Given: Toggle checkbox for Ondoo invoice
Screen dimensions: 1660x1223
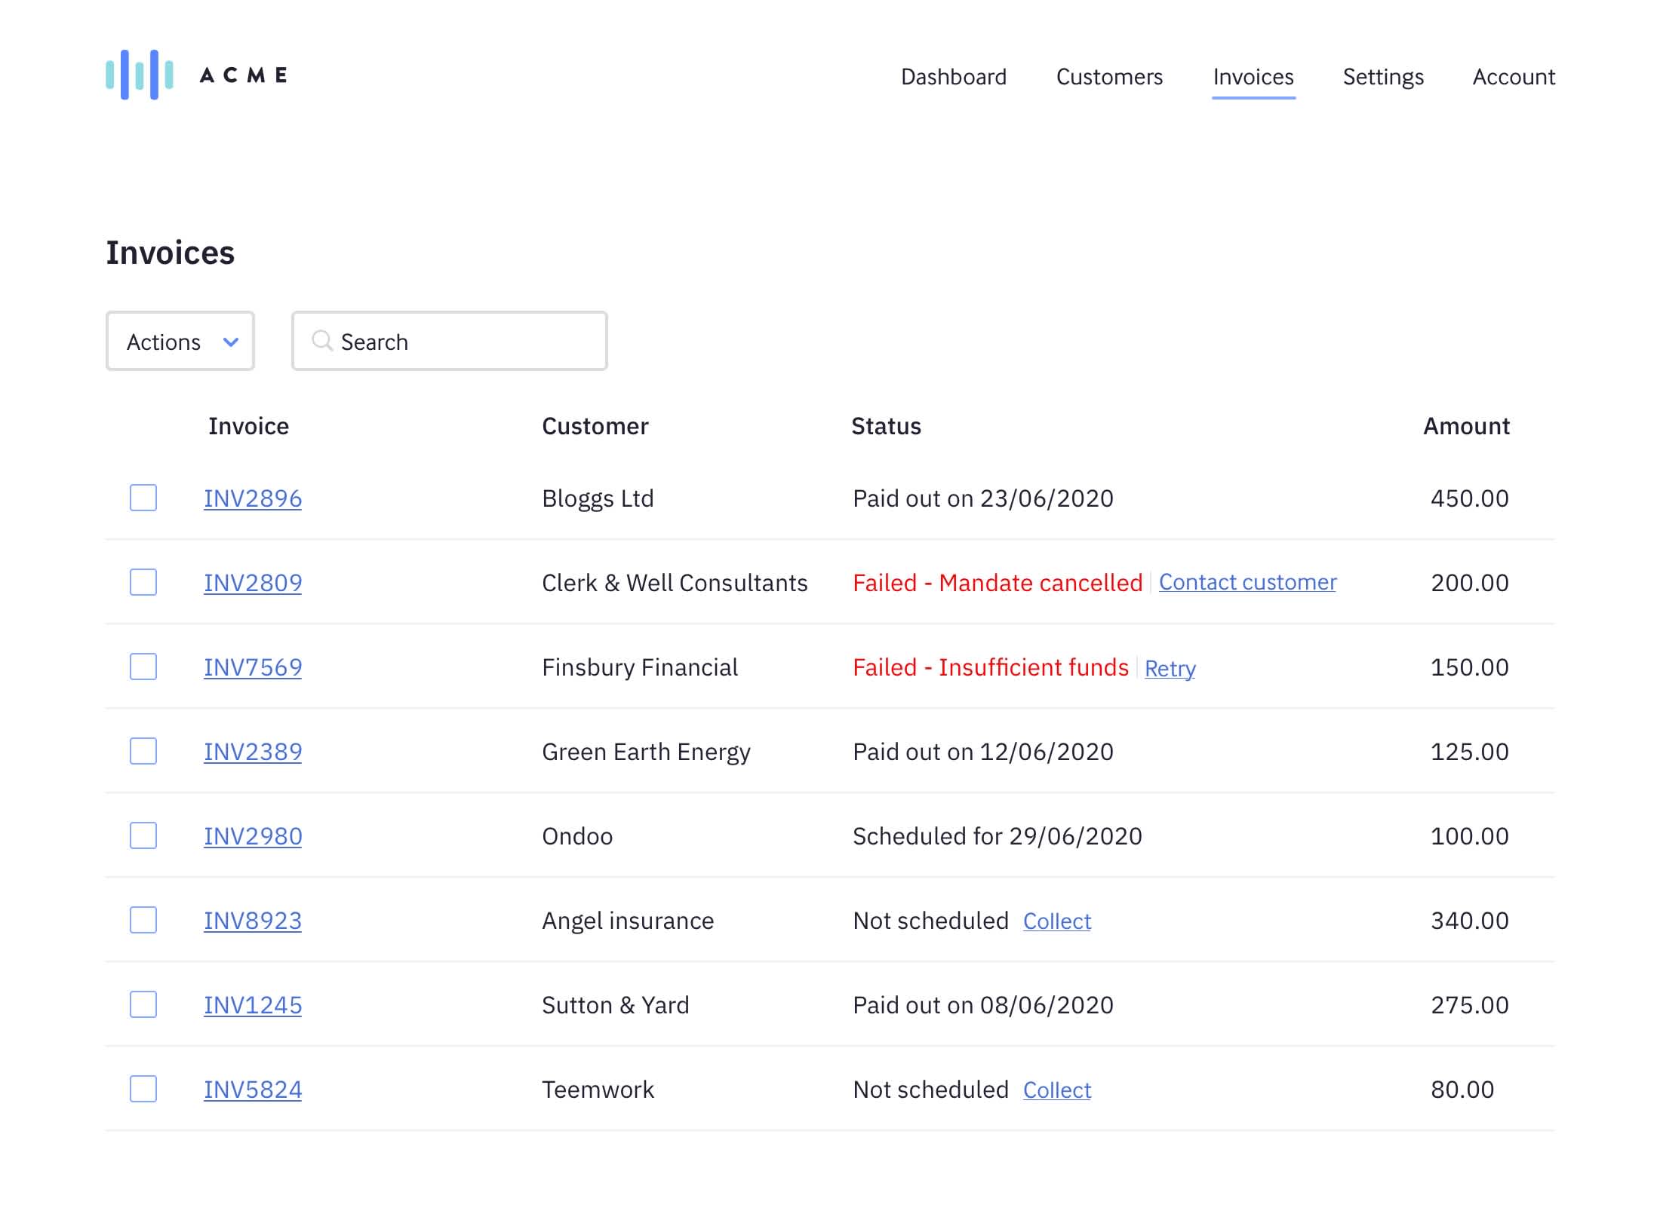Looking at the screenshot, I should coord(143,835).
